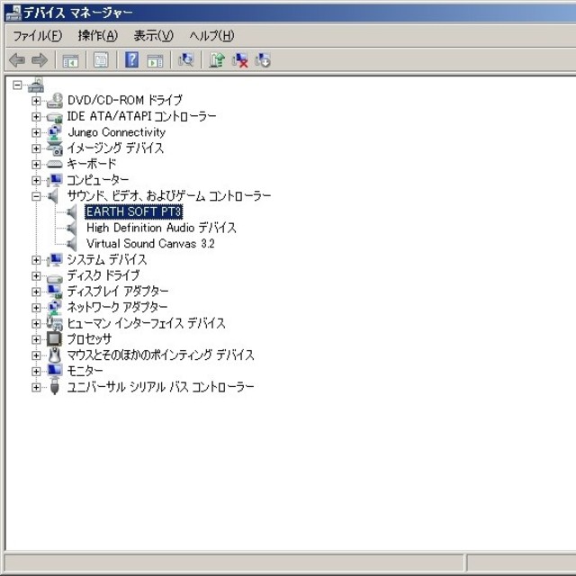Image resolution: width=576 pixels, height=576 pixels.
Task: Select マウスとそのほかのポインティング デバイス label
Action: (x=160, y=355)
